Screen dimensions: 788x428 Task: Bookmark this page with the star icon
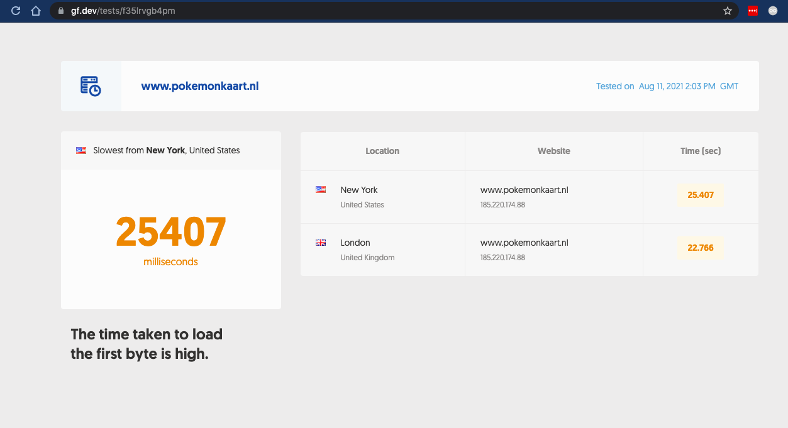point(728,11)
